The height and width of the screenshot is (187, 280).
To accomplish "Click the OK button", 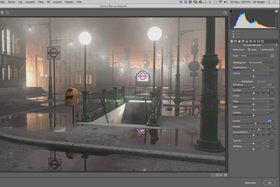I will click(x=269, y=183).
